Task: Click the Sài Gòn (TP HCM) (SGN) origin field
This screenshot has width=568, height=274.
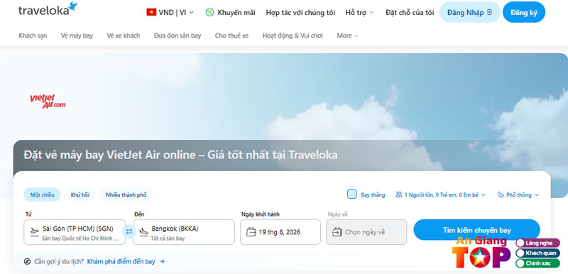Action: [x=75, y=232]
